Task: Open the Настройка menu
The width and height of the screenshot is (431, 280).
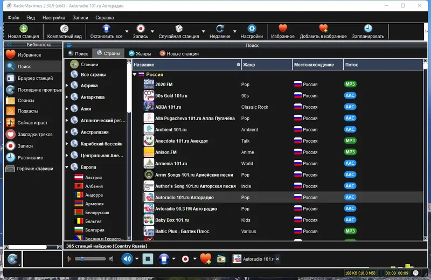Action: point(54,18)
